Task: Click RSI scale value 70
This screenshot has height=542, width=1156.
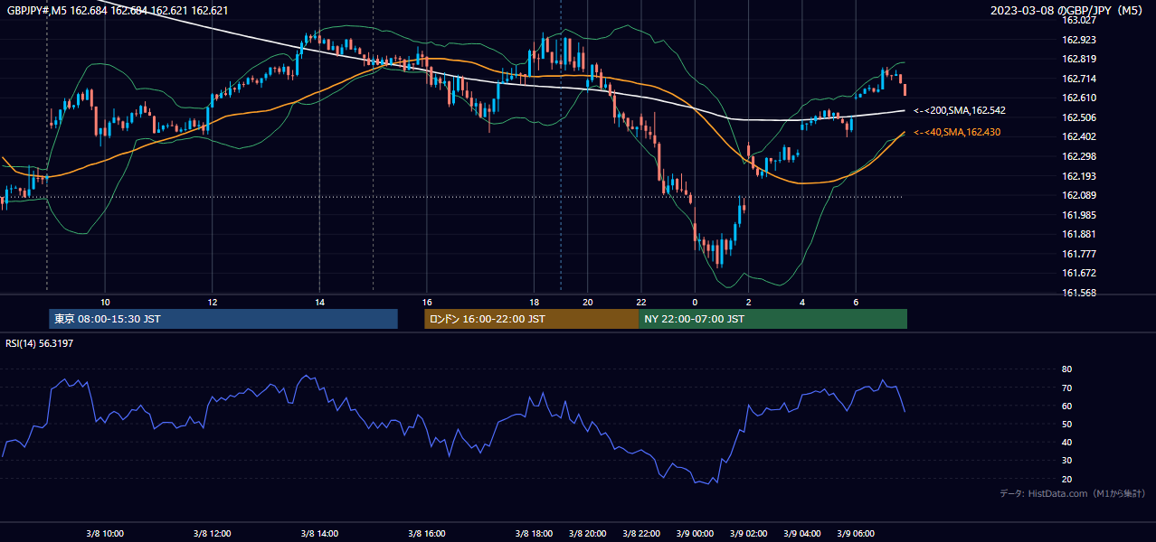Action: coord(1067,388)
